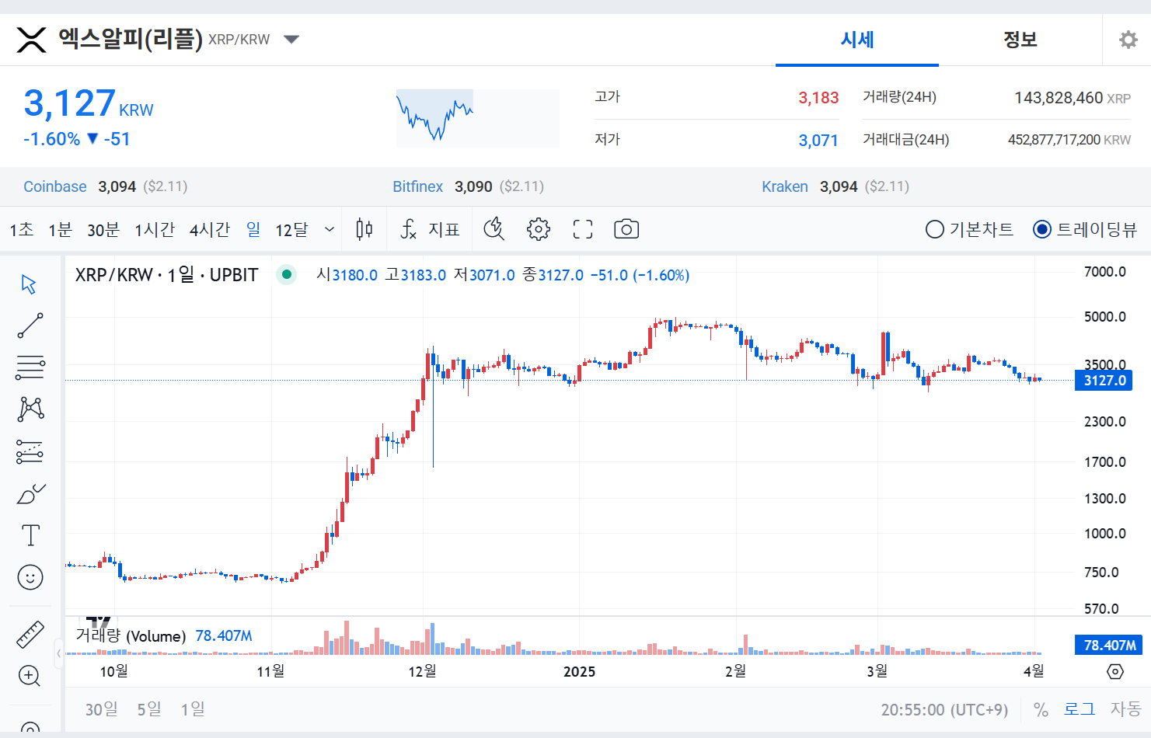Open the indicators (지표) menu
Image resolution: width=1151 pixels, height=738 pixels.
430,229
